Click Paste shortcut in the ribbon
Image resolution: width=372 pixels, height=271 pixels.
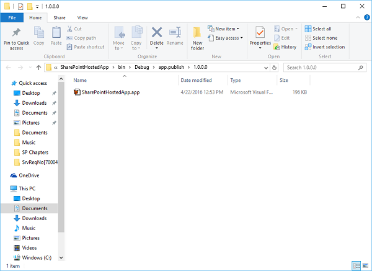point(86,47)
